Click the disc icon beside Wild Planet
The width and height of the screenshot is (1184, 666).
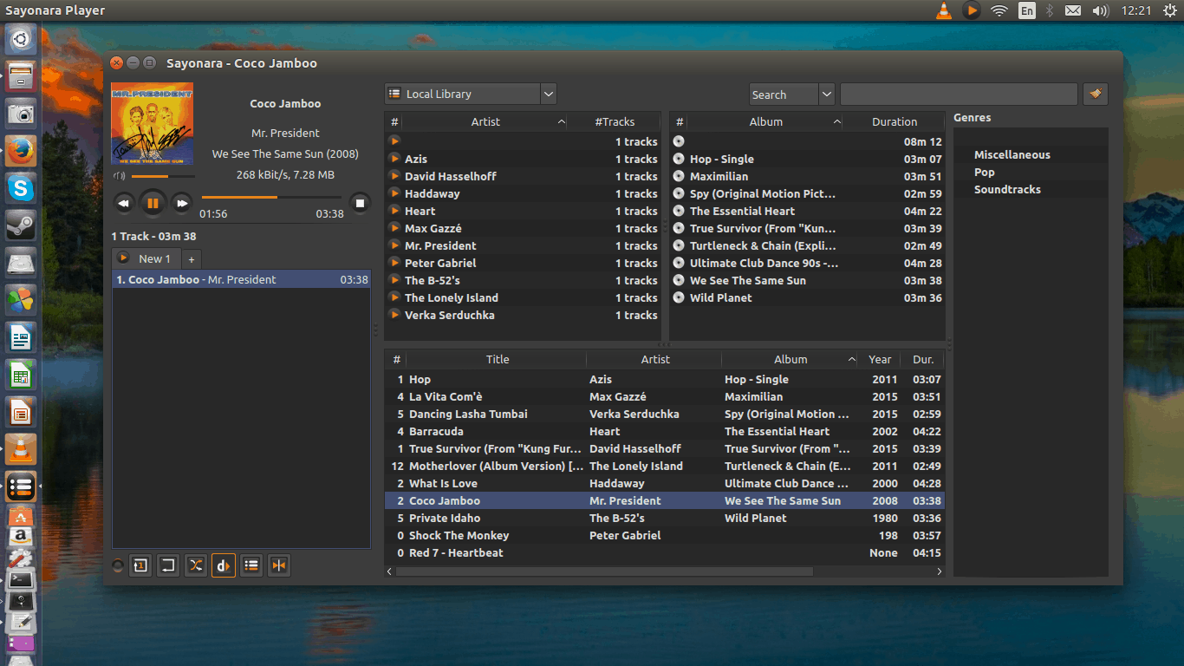coord(679,297)
